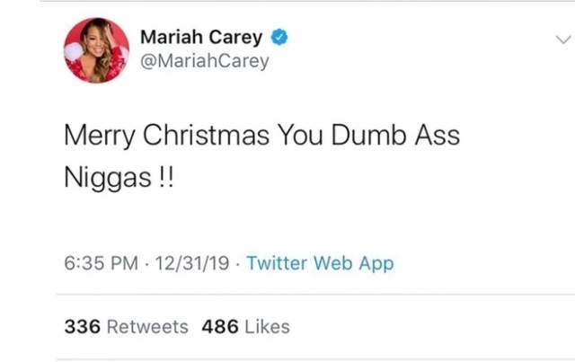View the 486 likes number
575x362 pixels.
click(220, 326)
